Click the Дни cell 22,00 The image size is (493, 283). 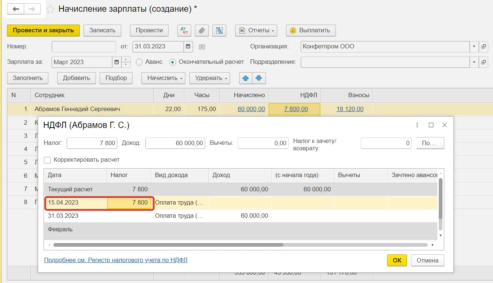pos(169,109)
